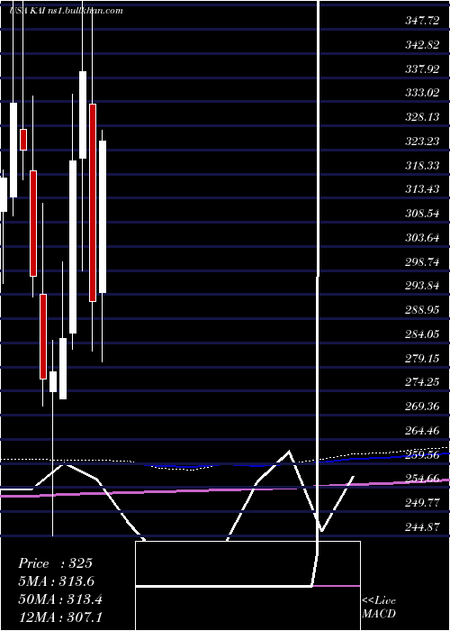
Task: Click the 288.95 price axis label
Action: pos(422,310)
